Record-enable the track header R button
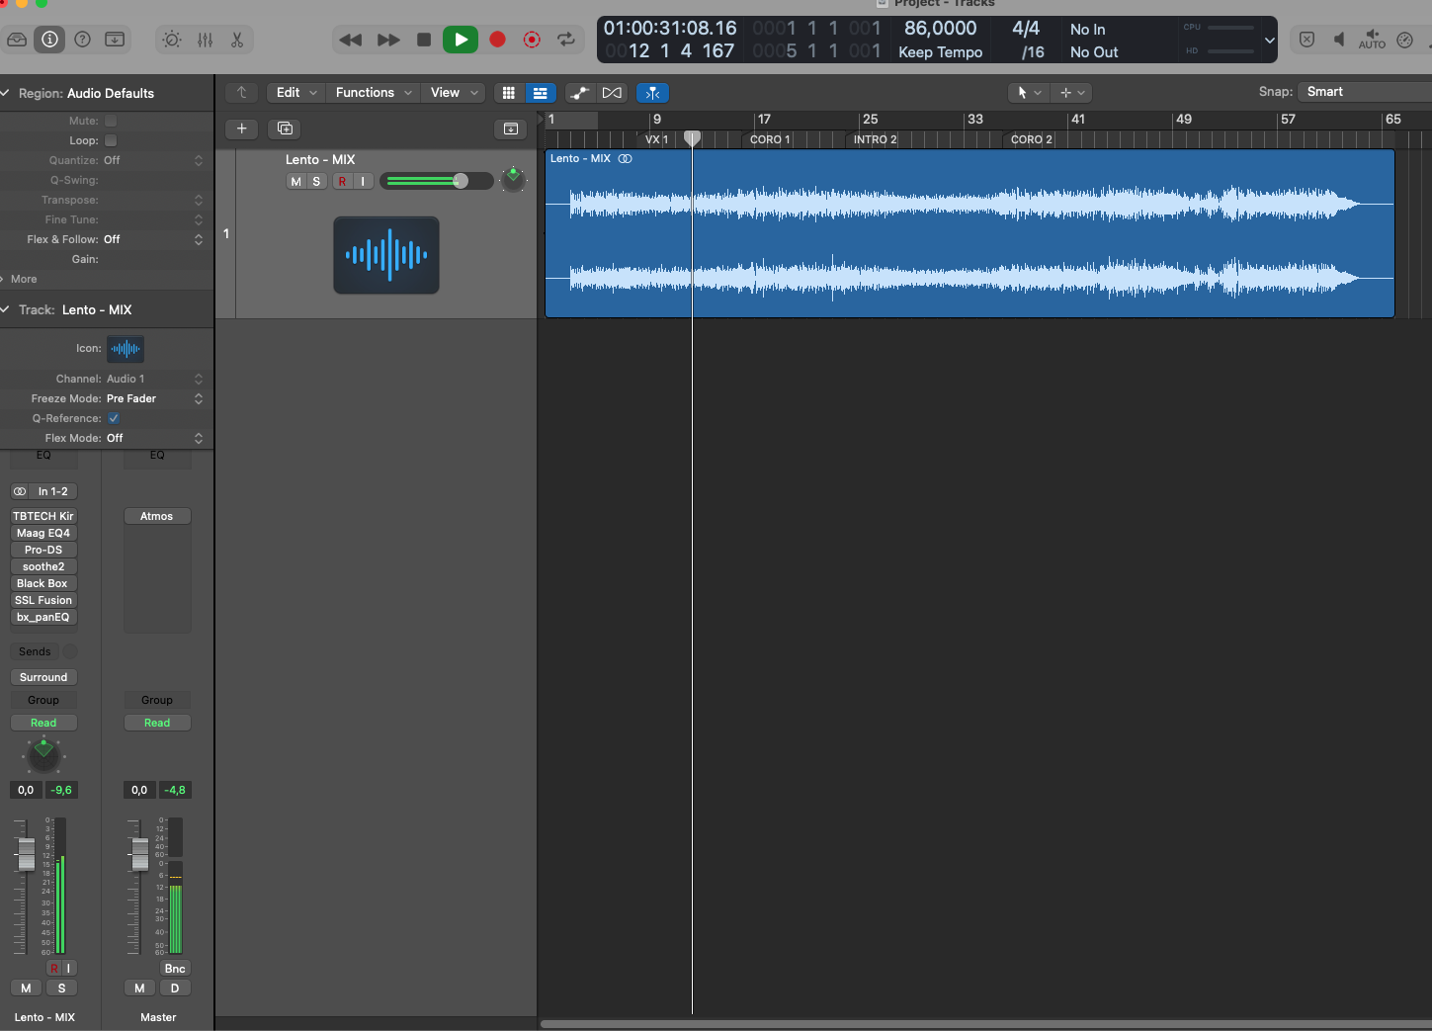This screenshot has width=1432, height=1031. [342, 181]
